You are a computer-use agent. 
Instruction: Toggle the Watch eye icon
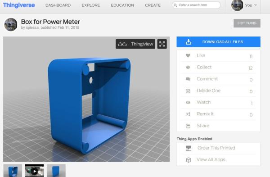188,102
